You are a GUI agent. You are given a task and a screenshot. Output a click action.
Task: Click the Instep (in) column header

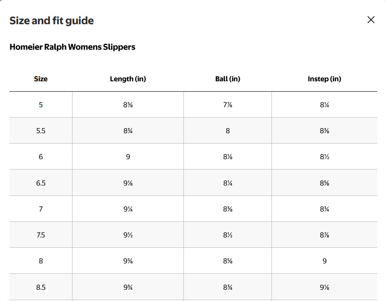click(x=324, y=79)
